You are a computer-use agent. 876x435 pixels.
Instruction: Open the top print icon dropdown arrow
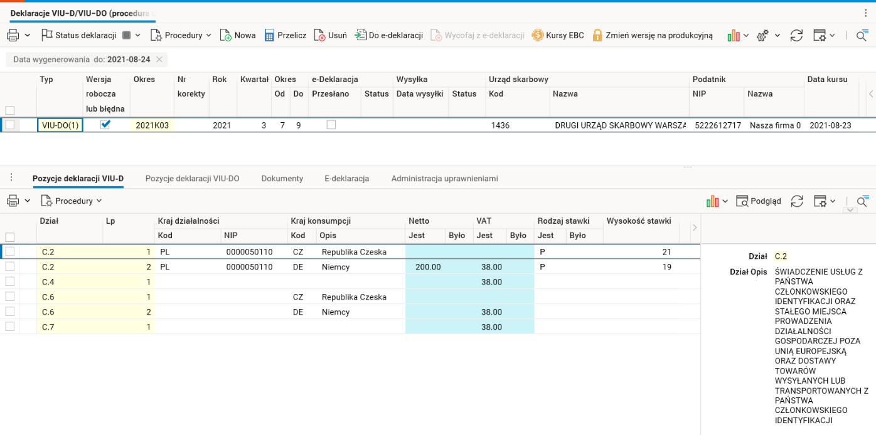[x=28, y=36]
